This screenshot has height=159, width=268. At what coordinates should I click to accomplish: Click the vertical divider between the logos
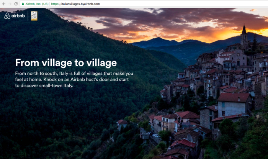point(28,16)
